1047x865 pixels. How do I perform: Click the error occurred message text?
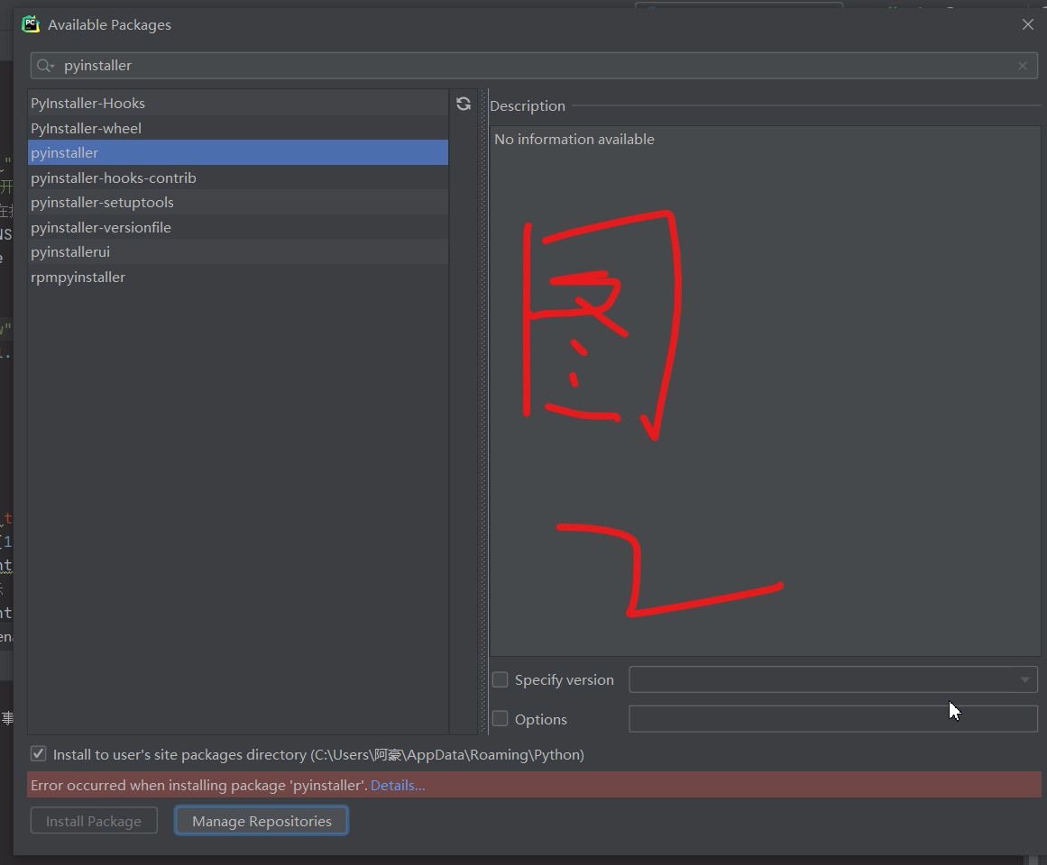(199, 786)
